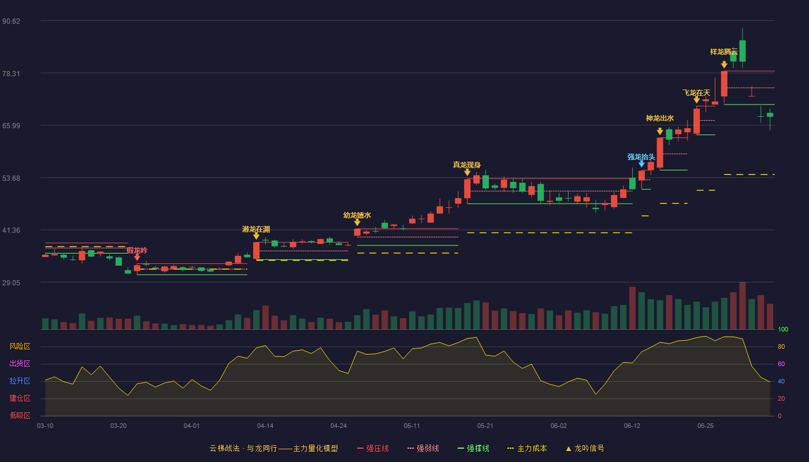Image resolution: width=809 pixels, height=462 pixels.
Task: Click the 03-10 date label
Action: (45, 426)
